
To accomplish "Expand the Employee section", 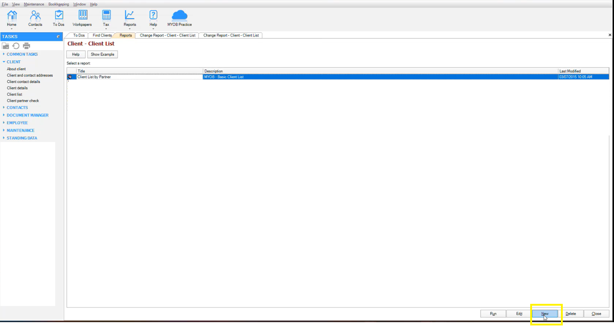I will point(17,123).
